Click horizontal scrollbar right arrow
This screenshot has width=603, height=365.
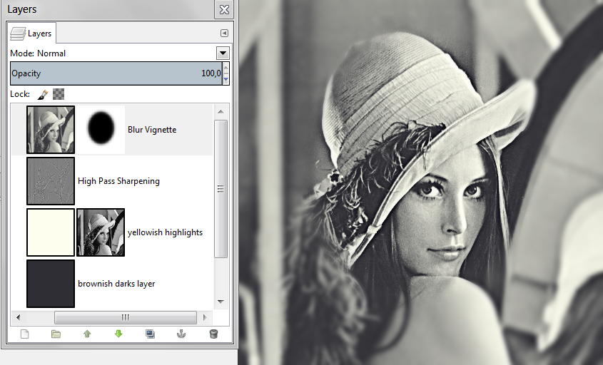205,317
